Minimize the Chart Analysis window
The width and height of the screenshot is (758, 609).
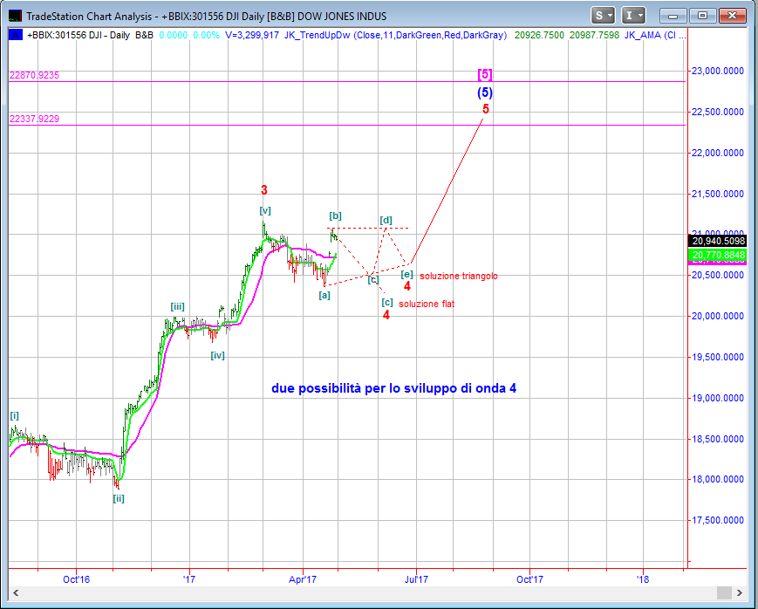[673, 16]
